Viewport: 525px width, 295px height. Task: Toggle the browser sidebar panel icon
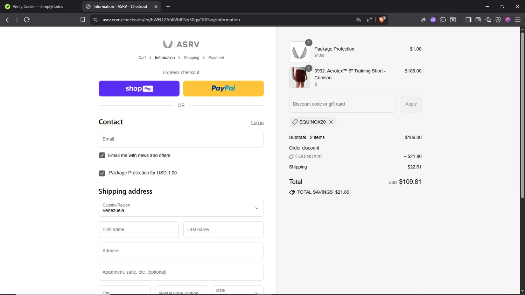pos(468,20)
